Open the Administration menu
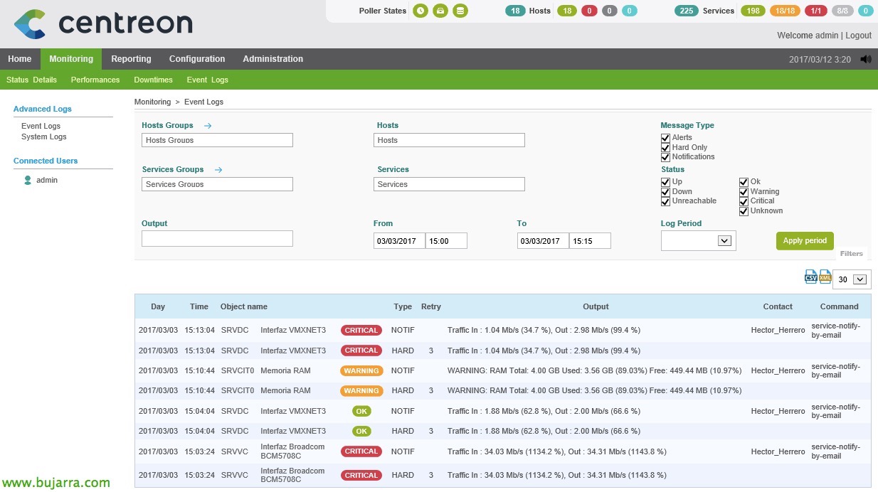Screen dimensions: 878x492 point(273,59)
